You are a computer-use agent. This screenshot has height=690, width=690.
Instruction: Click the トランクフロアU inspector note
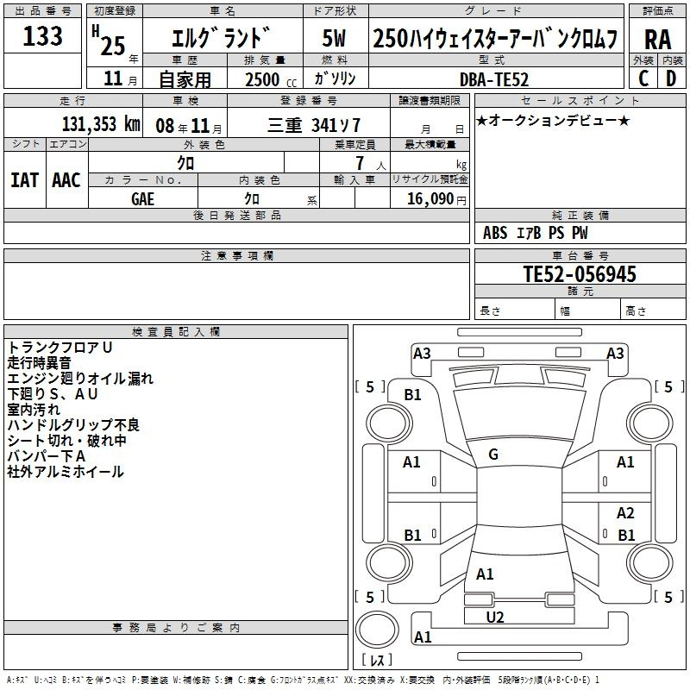click(x=60, y=347)
